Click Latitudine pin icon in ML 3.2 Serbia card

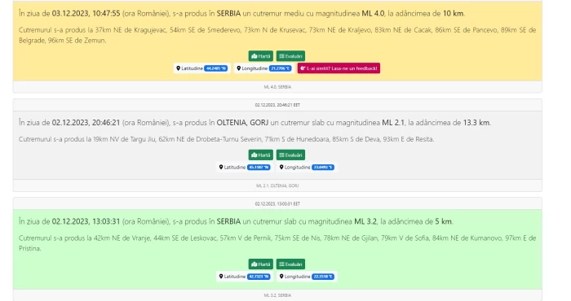221,277
